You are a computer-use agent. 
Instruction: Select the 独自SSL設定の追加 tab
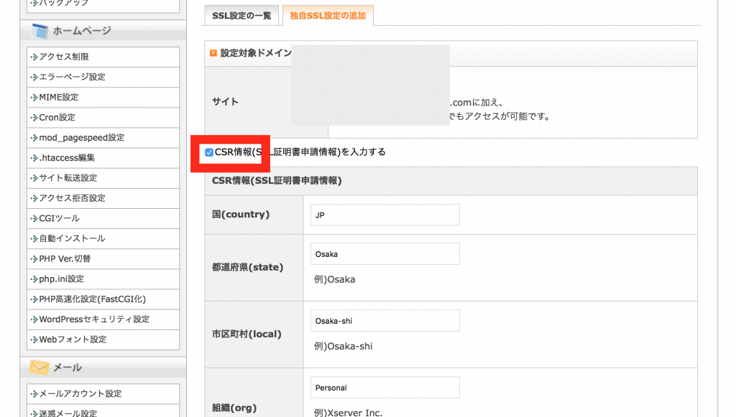327,16
